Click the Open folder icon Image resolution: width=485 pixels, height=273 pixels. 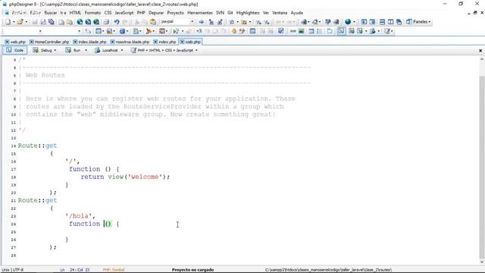tap(20, 22)
